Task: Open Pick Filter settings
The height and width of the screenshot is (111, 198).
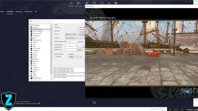Action: click(36, 51)
